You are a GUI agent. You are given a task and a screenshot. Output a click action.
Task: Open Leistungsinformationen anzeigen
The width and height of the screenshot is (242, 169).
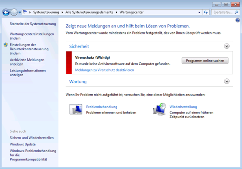[x=28, y=73]
